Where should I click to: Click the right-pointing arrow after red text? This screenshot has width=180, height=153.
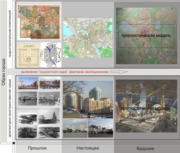coord(119,72)
